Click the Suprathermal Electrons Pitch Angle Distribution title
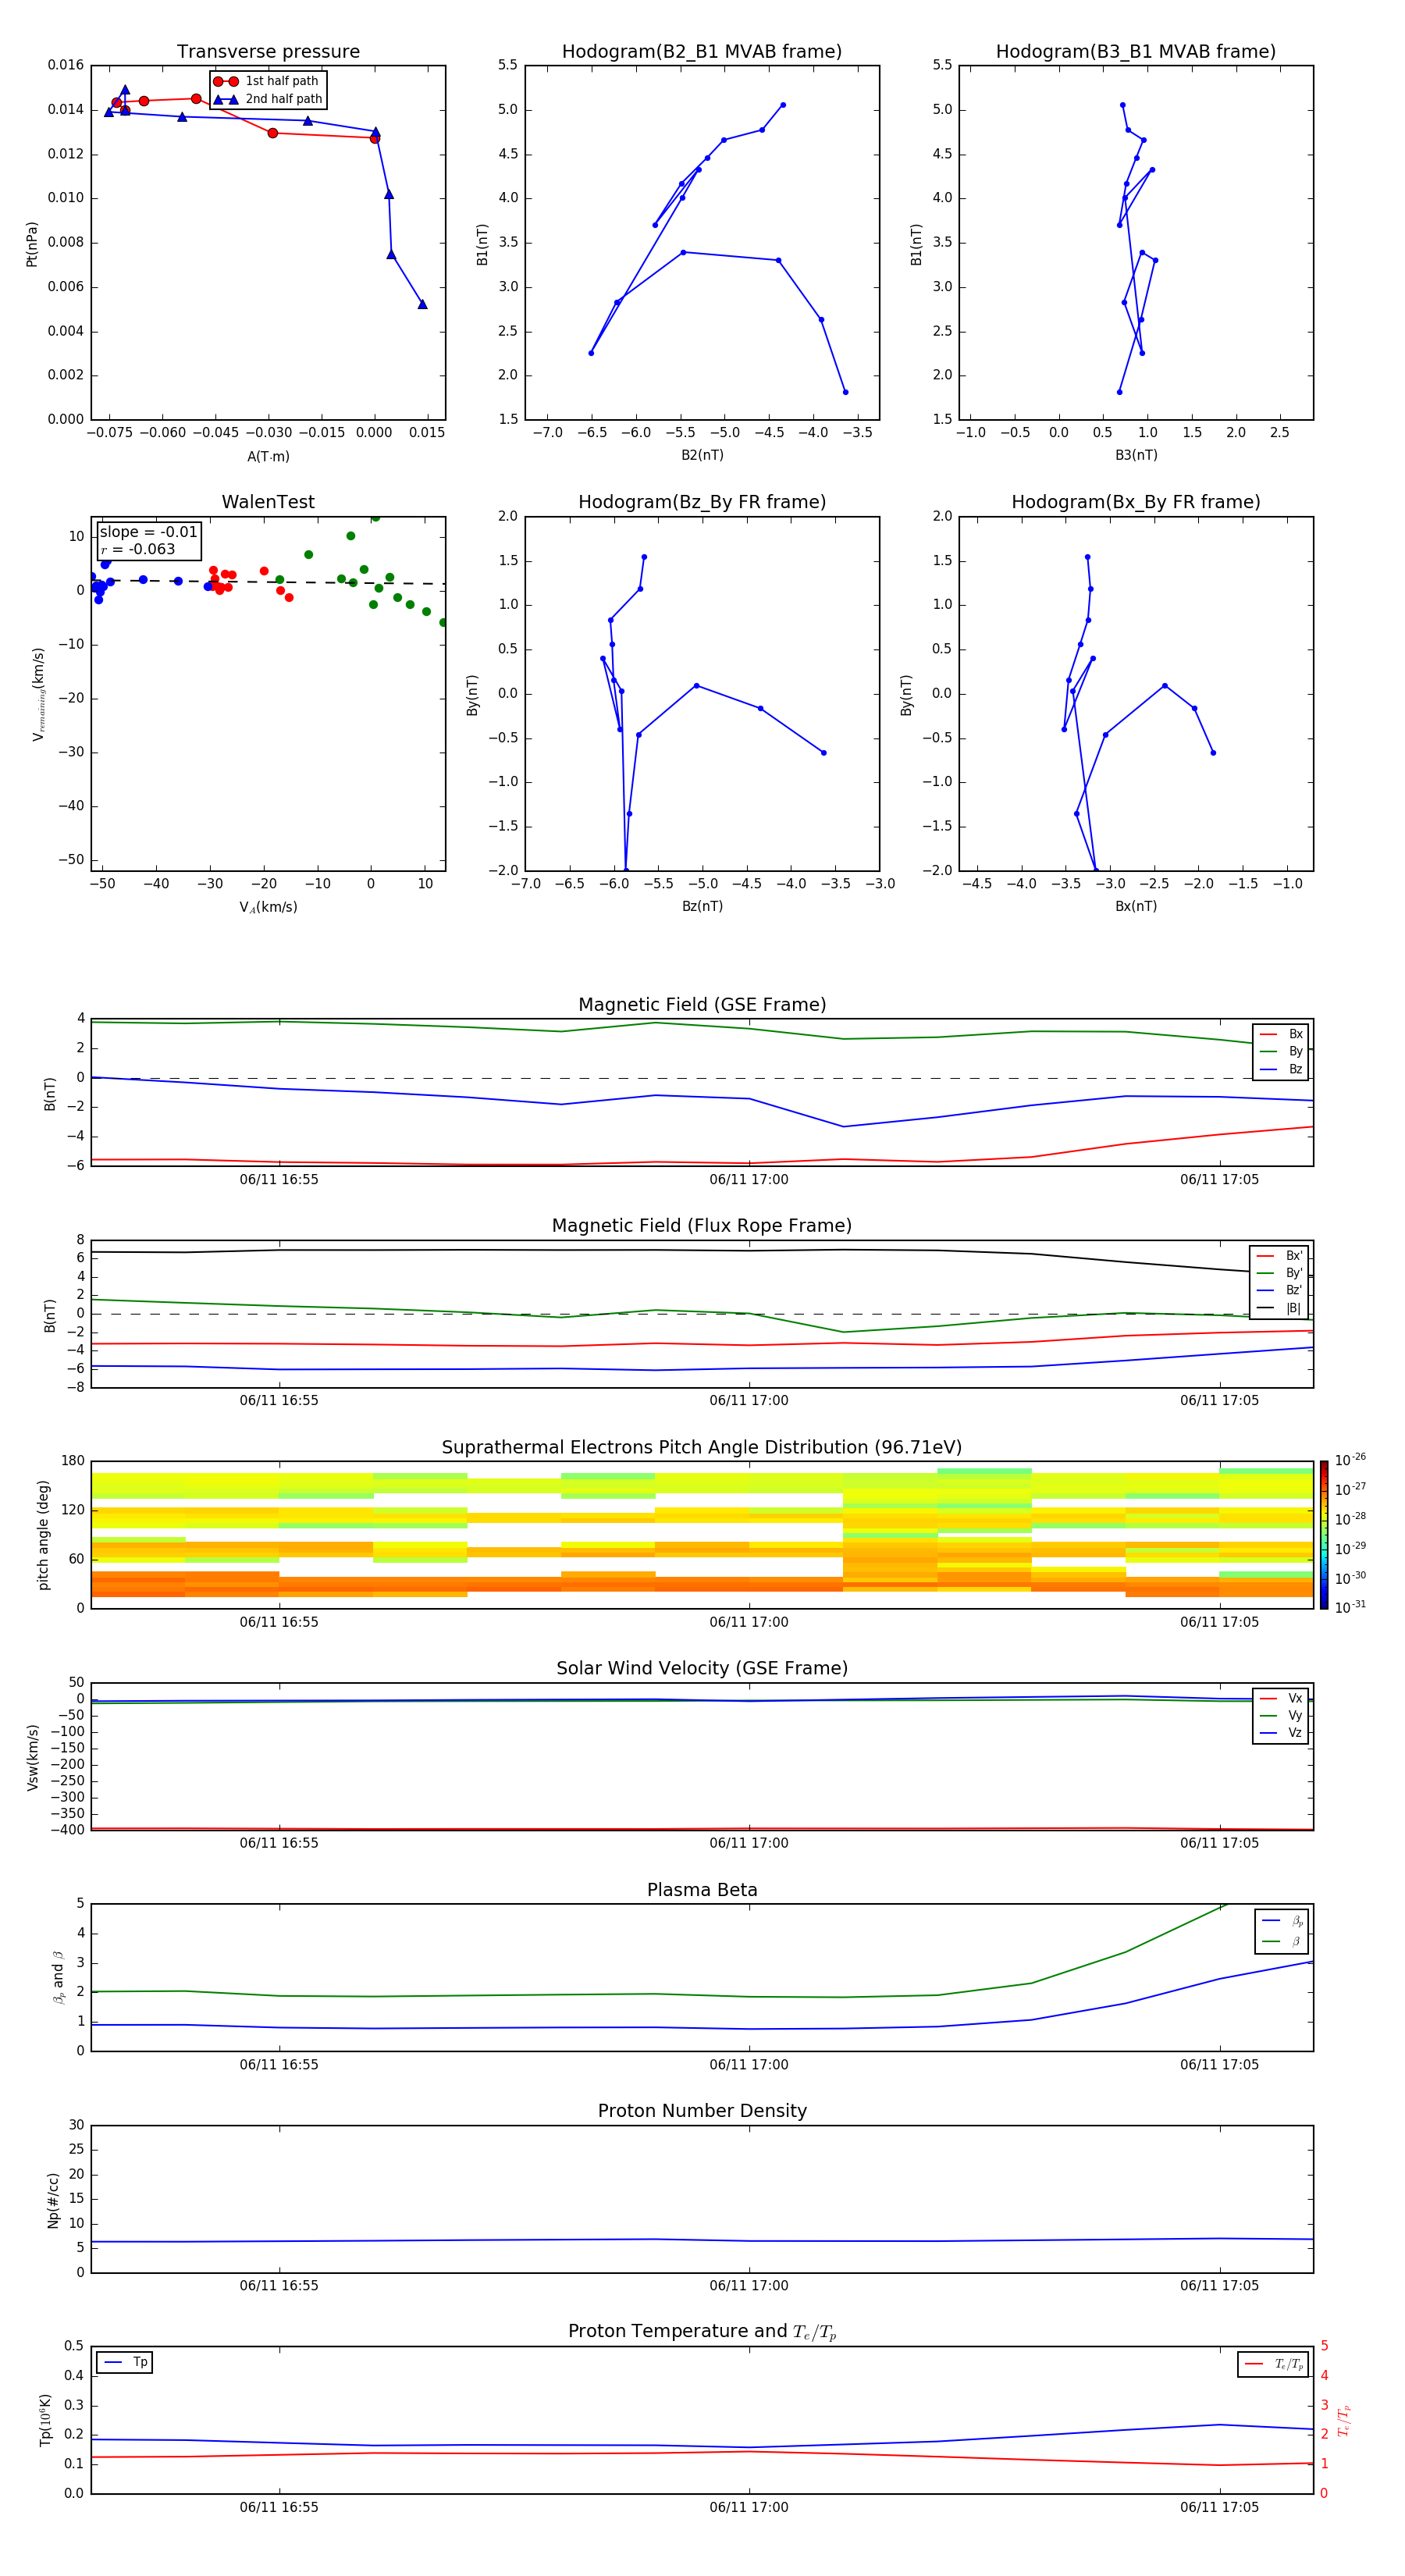Image resolution: width=1405 pixels, height=2576 pixels. pos(702,1447)
